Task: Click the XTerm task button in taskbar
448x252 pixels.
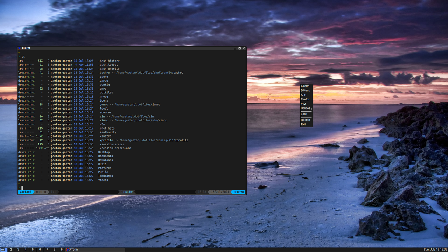Action: [x=94, y=250]
